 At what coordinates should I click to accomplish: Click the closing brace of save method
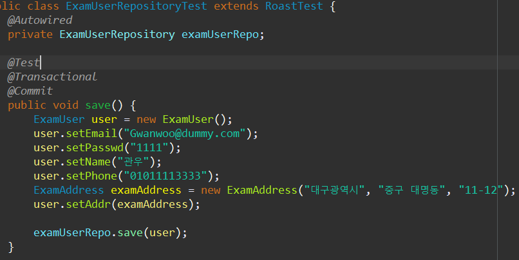[11, 246]
